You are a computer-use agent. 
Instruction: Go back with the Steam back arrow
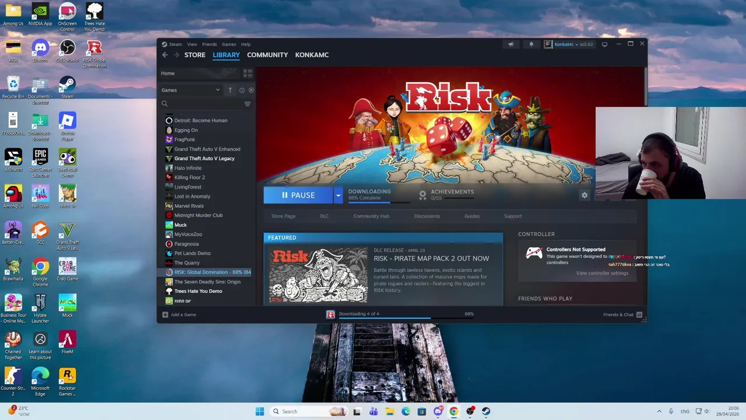165,55
